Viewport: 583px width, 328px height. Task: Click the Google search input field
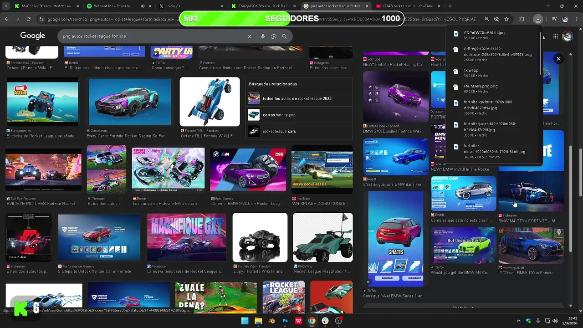tap(153, 36)
